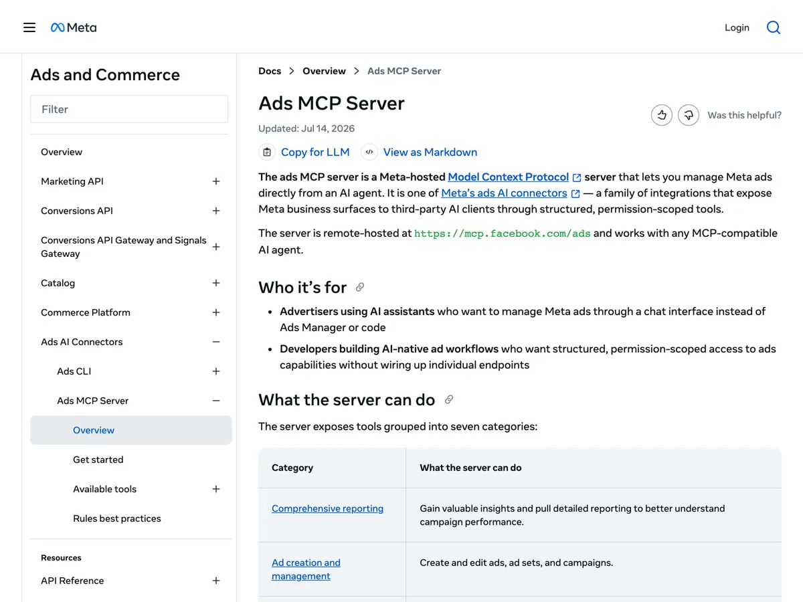Open sidebar Overview at top of list
This screenshot has width=803, height=602.
coord(62,152)
